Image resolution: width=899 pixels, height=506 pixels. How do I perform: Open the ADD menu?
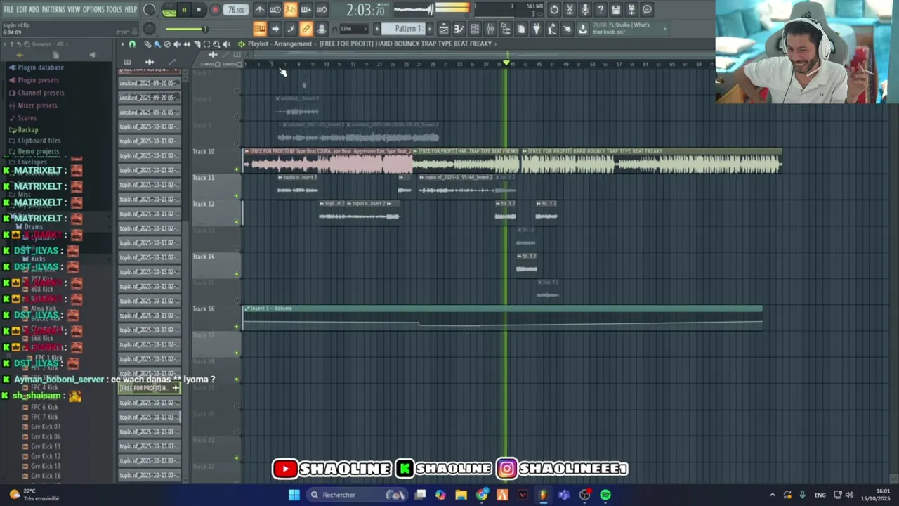click(34, 9)
